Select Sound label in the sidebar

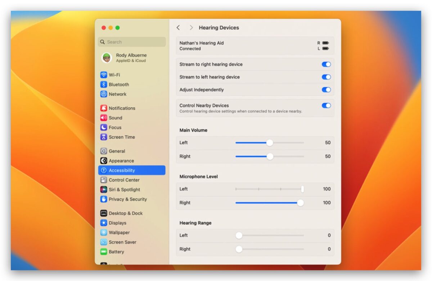116,118
